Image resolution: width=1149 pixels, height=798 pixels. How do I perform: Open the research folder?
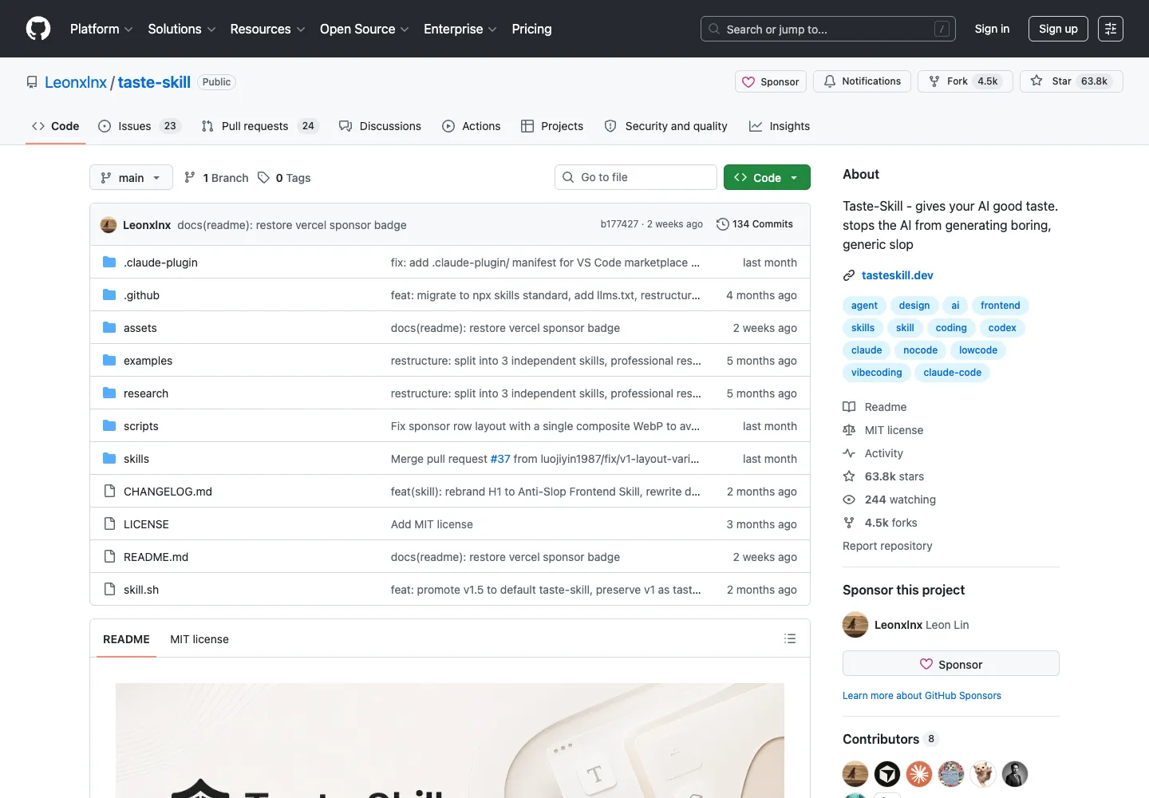point(146,393)
